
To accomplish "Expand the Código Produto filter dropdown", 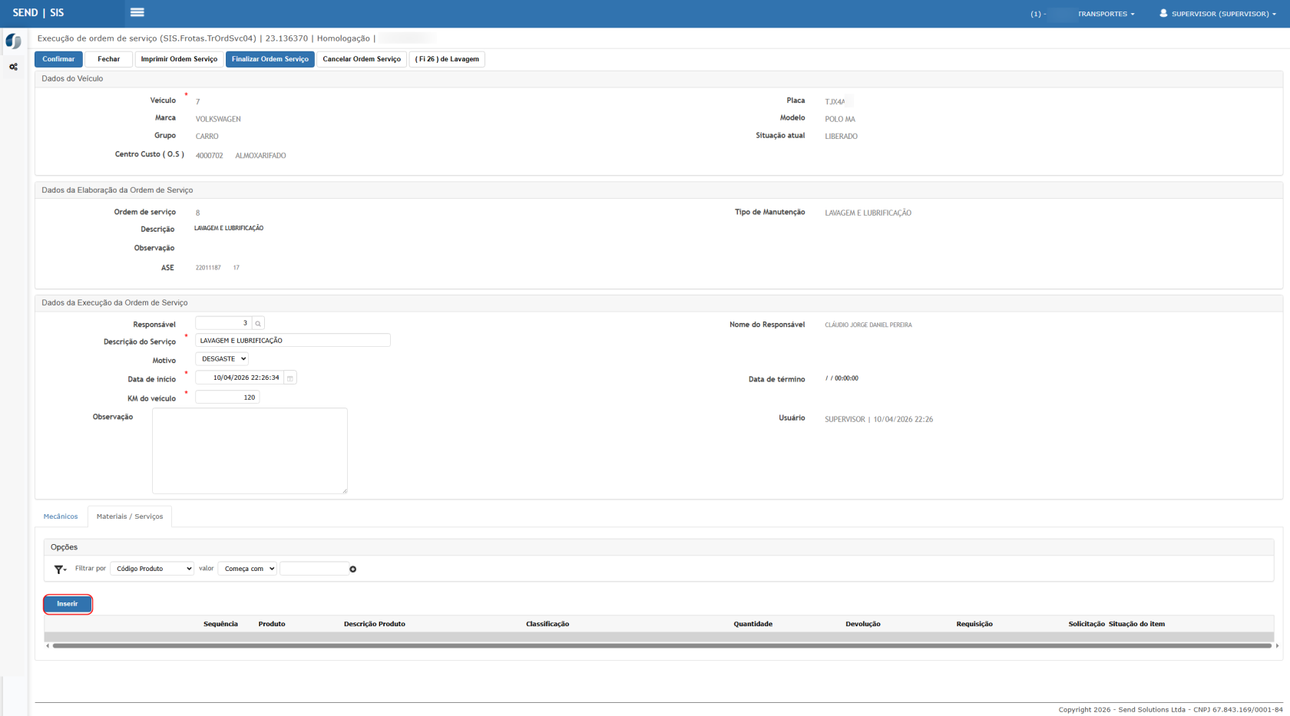I will [152, 569].
